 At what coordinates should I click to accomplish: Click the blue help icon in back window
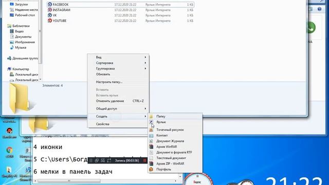319,9
